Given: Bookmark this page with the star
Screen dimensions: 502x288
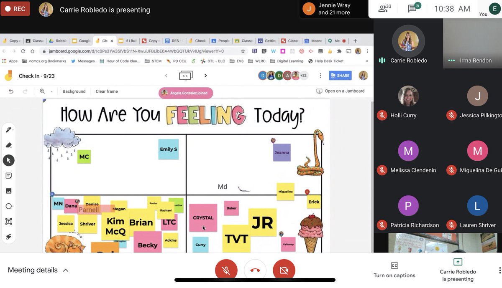Looking at the screenshot, I should tap(243, 51).
